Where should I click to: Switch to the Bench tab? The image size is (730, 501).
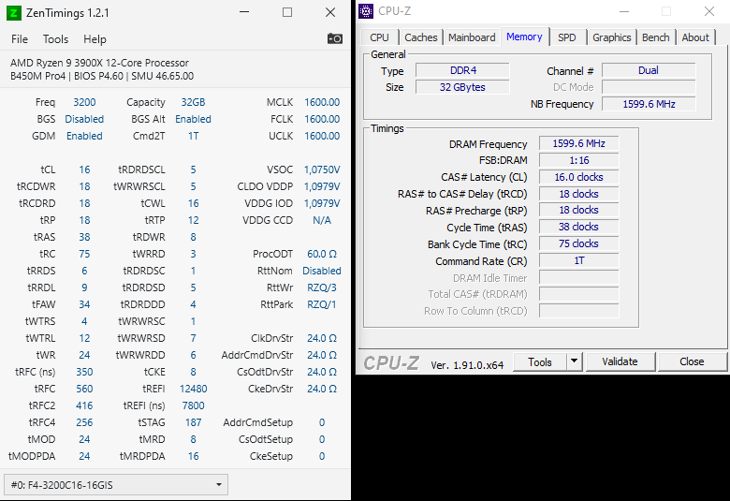click(655, 37)
